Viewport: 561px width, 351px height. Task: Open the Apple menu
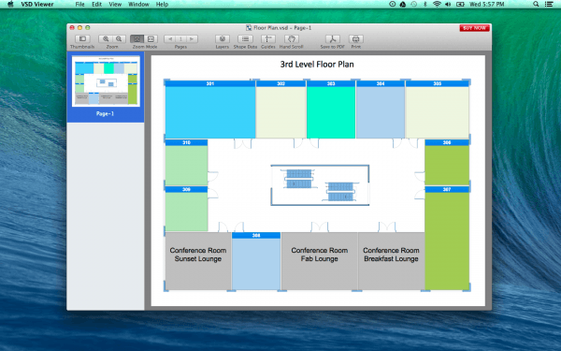[x=10, y=5]
